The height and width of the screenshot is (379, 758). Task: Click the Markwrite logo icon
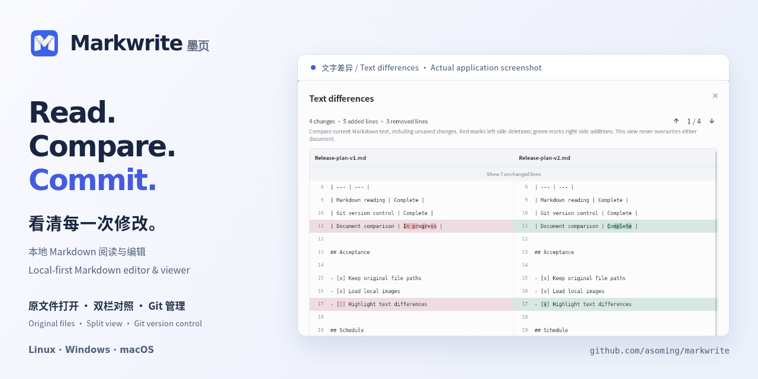click(44, 43)
